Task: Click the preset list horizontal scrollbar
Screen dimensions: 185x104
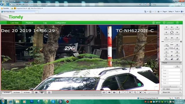Action: (x=171, y=86)
